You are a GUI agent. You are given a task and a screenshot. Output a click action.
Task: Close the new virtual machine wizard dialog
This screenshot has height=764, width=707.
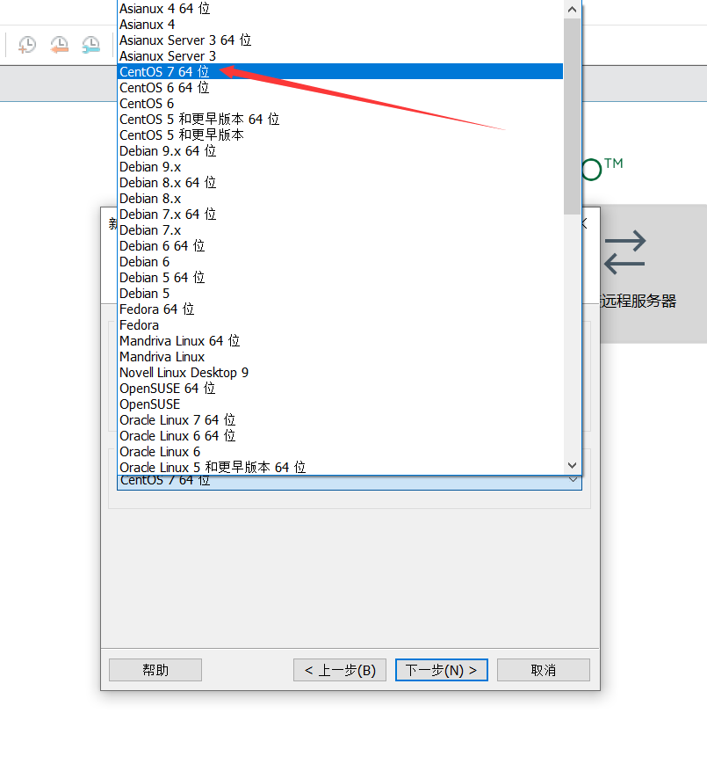coord(585,223)
